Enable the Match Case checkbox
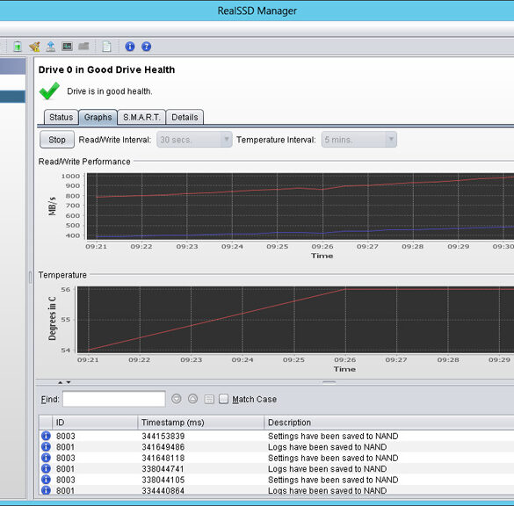The image size is (514, 506). tap(223, 399)
